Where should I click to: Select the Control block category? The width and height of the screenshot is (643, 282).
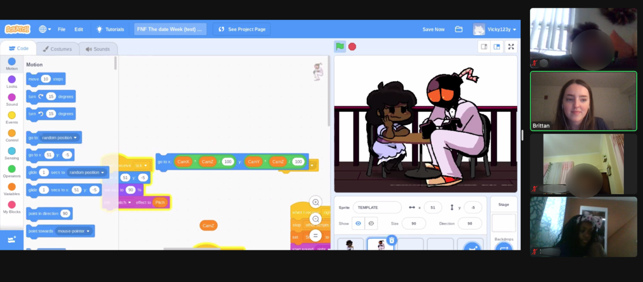(12, 136)
